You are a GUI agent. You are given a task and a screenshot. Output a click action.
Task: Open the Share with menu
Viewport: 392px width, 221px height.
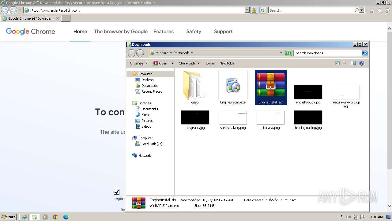coord(189,63)
